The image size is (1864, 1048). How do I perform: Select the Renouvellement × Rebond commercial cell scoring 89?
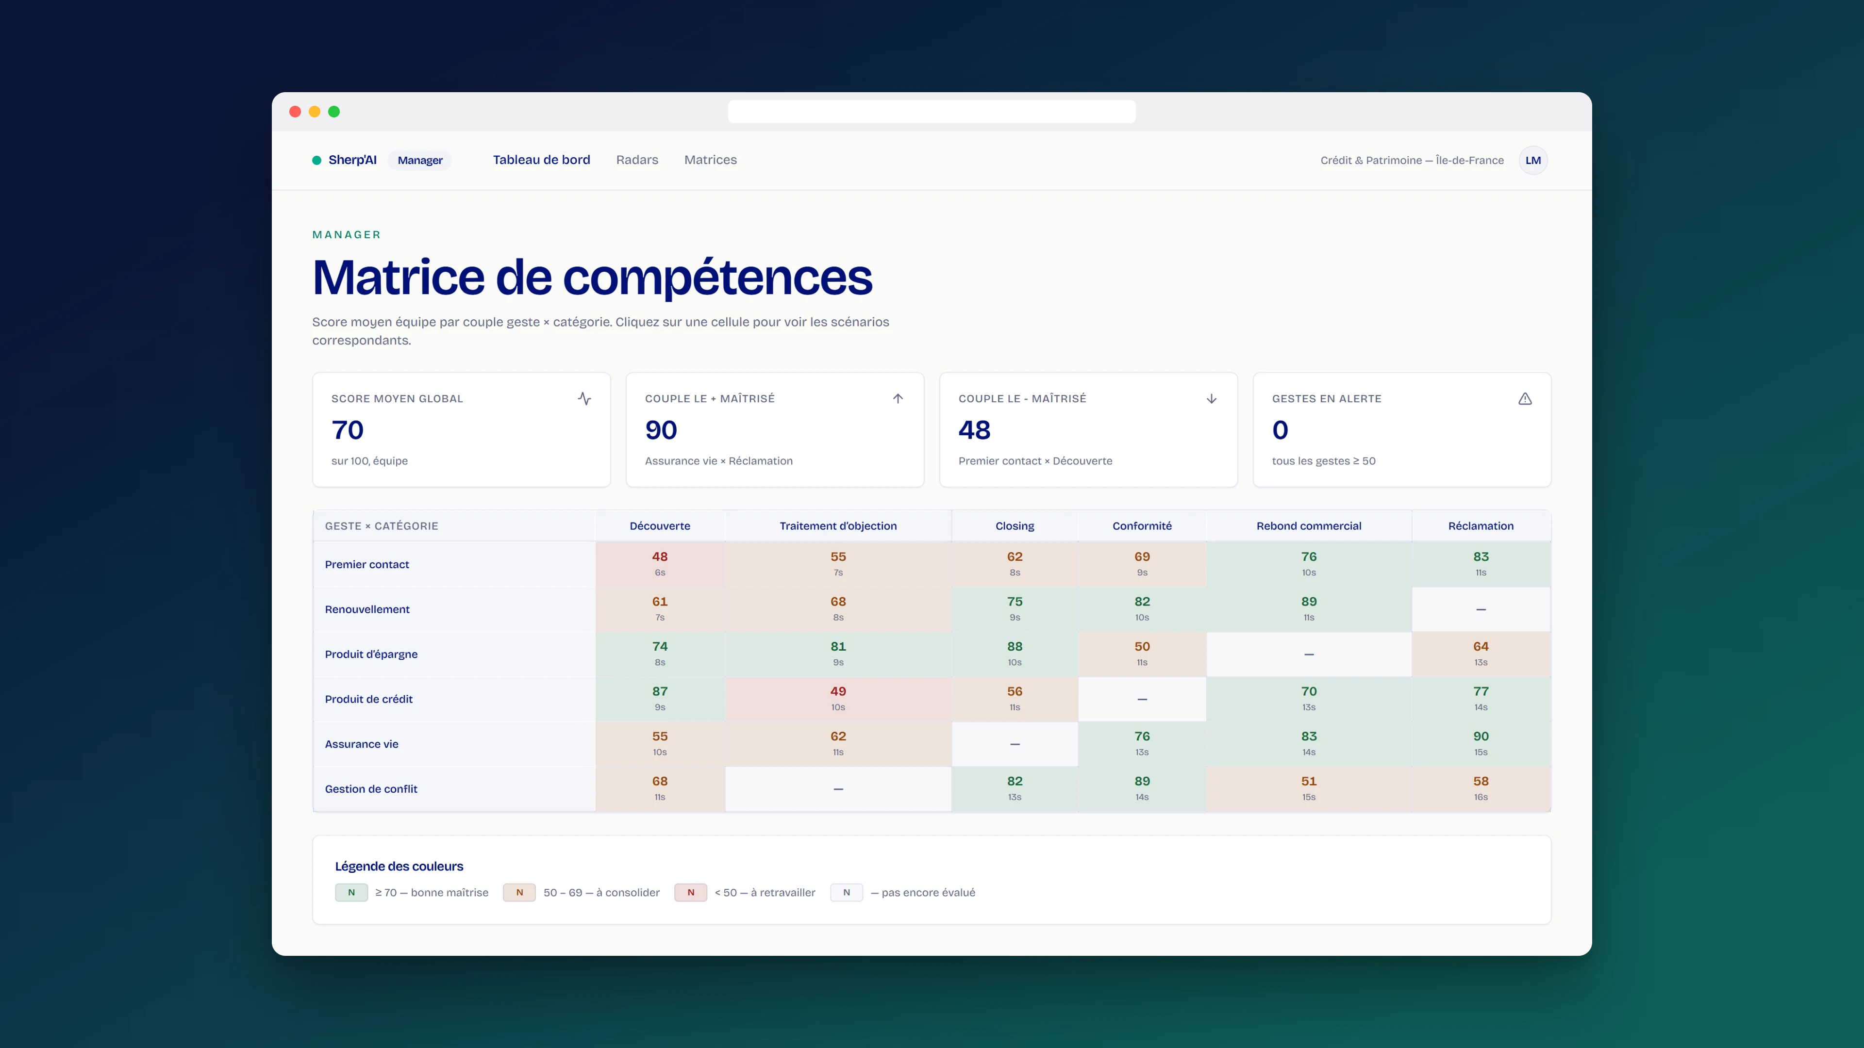tap(1308, 608)
